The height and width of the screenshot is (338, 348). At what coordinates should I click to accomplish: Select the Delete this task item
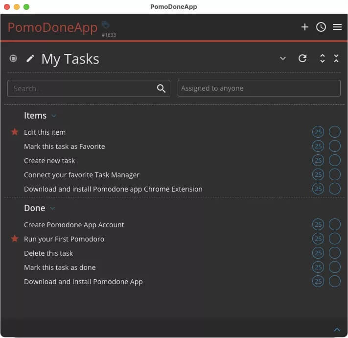point(48,253)
